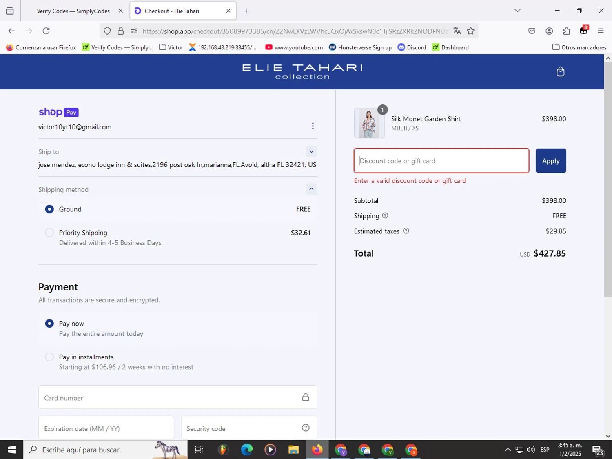Open the list all tabs dropdown arrow
The image size is (612, 459).
tap(517, 11)
